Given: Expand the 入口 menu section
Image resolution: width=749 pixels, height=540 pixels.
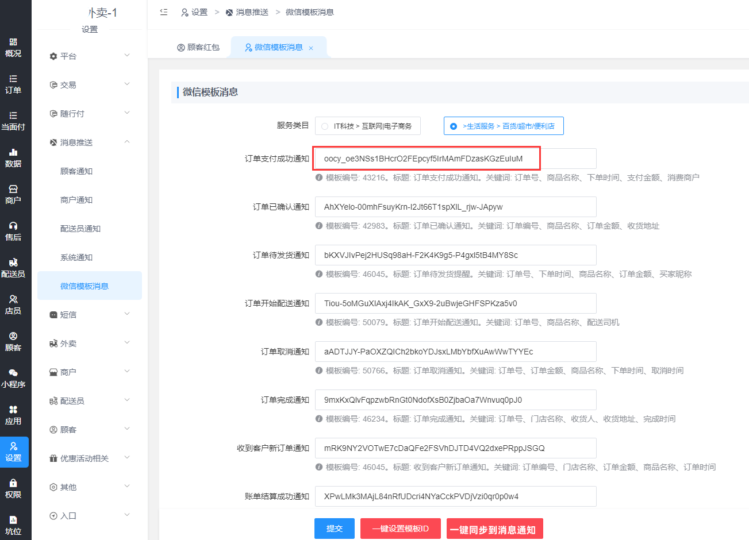Looking at the screenshot, I should pyautogui.click(x=90, y=515).
